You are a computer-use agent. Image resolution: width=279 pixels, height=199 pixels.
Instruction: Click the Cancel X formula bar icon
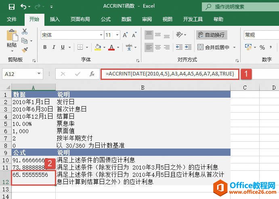click(x=63, y=74)
